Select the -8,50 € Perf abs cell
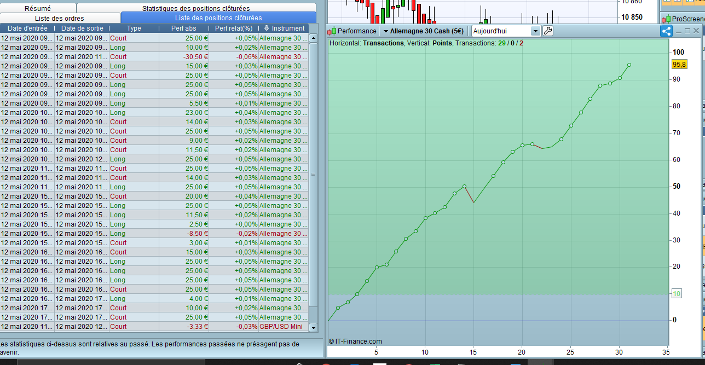 [184, 234]
